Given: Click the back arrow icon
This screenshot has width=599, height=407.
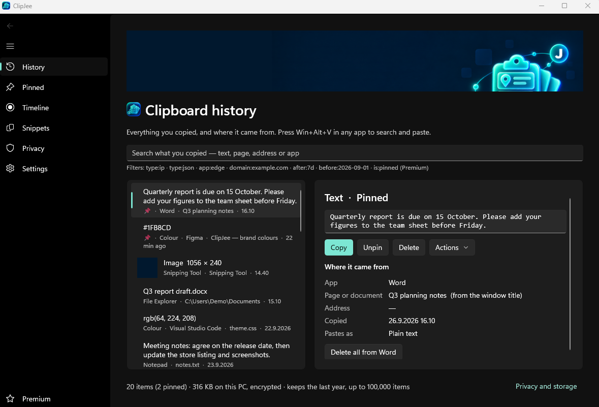Looking at the screenshot, I should [x=10, y=26].
